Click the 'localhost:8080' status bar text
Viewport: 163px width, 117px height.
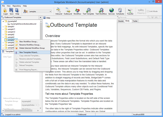(139, 115)
